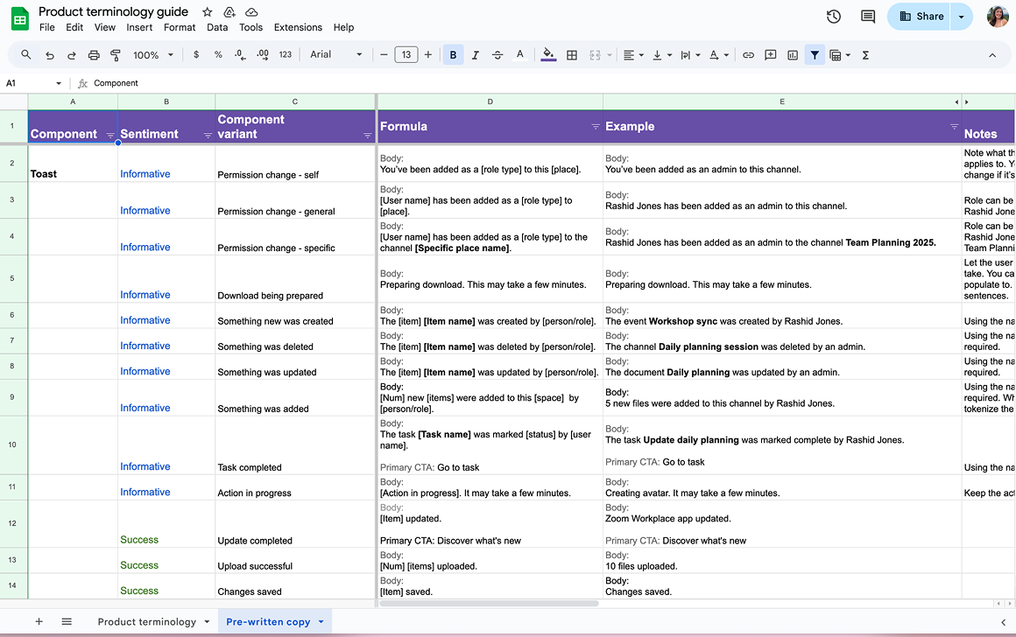The image size is (1016, 637).
Task: Insert a comment
Action: coord(770,54)
